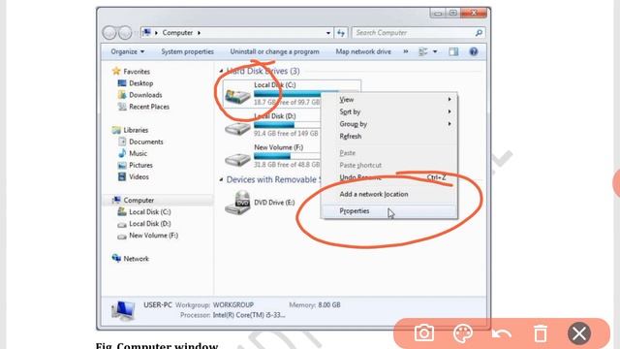The image size is (620, 349).
Task: Click Local Disk (C:) usage bar
Action: 288,94
